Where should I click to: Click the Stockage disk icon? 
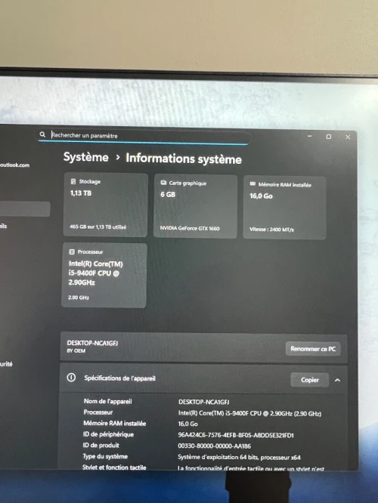(x=73, y=181)
